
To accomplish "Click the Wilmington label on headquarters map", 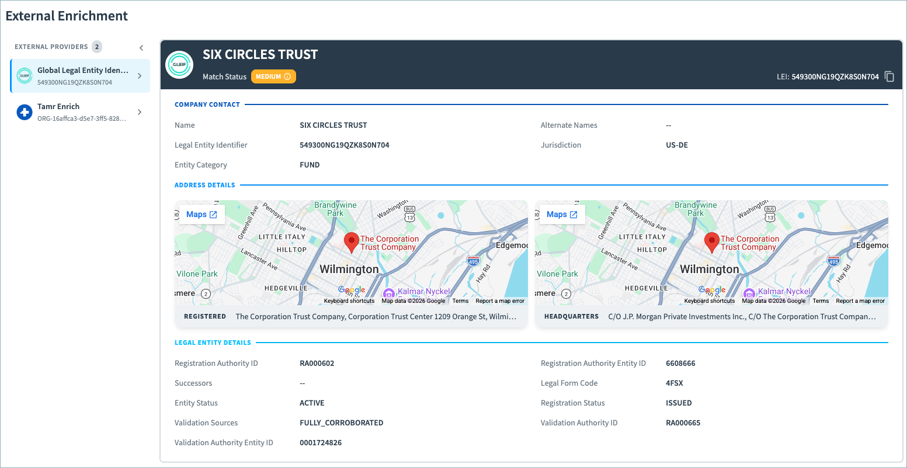I will tap(710, 269).
